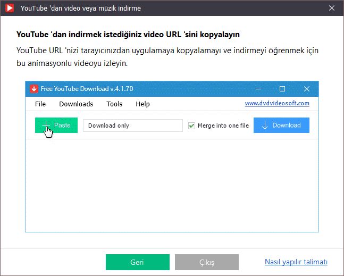The width and height of the screenshot is (344, 276).
Task: Click the blue Download button in the animation
Action: tap(281, 126)
